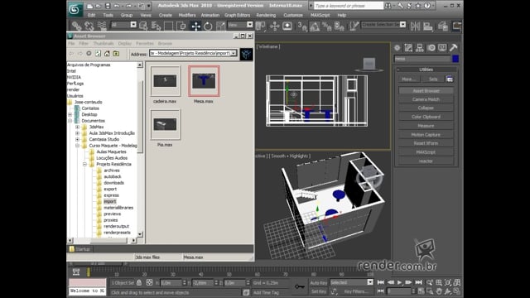Click the Zoom Extents All viewport icon
Viewport: 530px width, 298px height.
[x=457, y=282]
